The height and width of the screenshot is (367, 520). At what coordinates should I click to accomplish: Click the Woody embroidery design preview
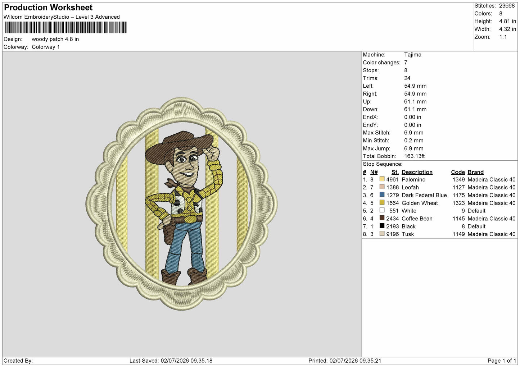(182, 203)
